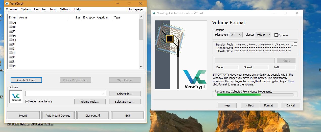The width and height of the screenshot is (321, 132).
Task: Click the drive list scrollbar up arrow
Action: [x=141, y=17]
